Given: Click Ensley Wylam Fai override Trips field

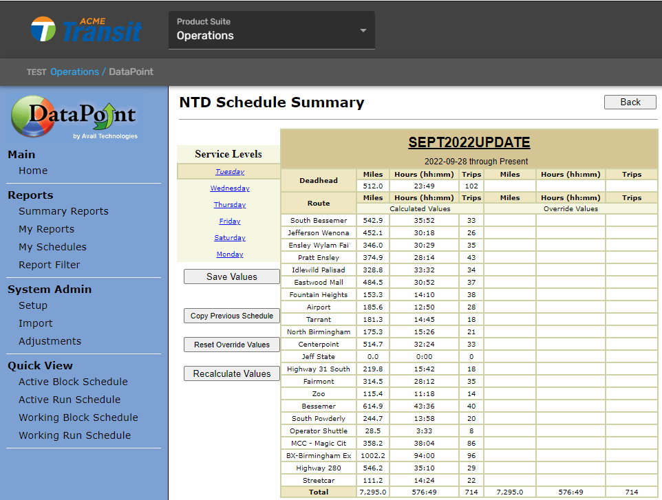Looking at the screenshot, I should pos(632,245).
